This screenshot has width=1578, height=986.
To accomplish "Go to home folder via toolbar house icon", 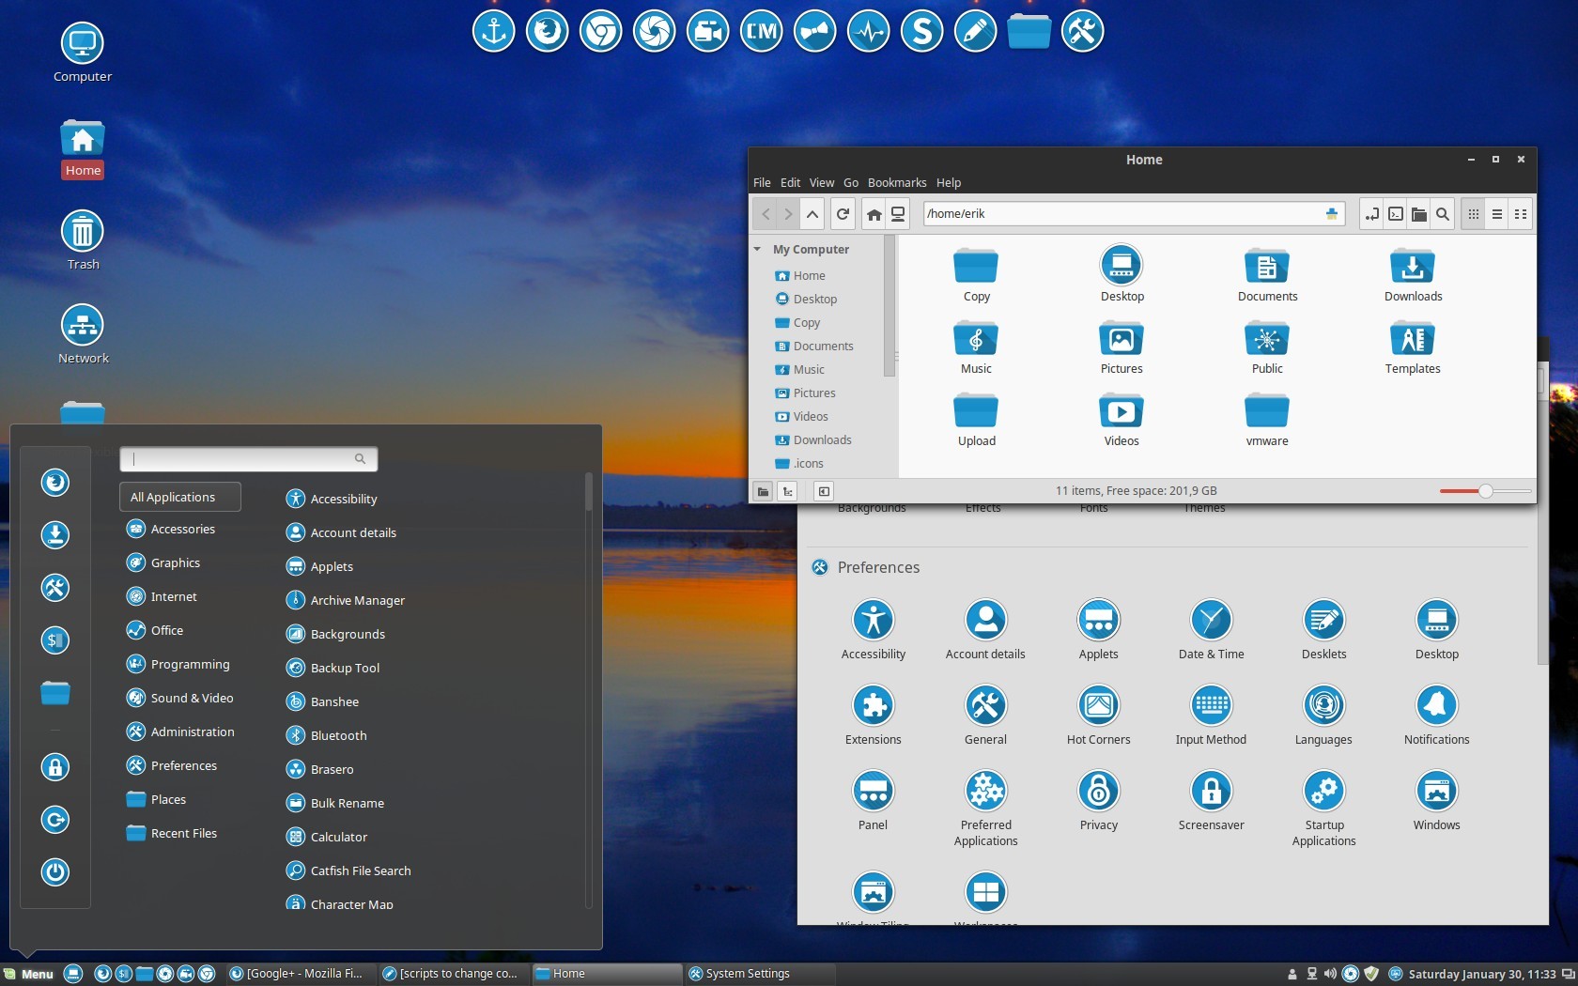I will (x=874, y=214).
